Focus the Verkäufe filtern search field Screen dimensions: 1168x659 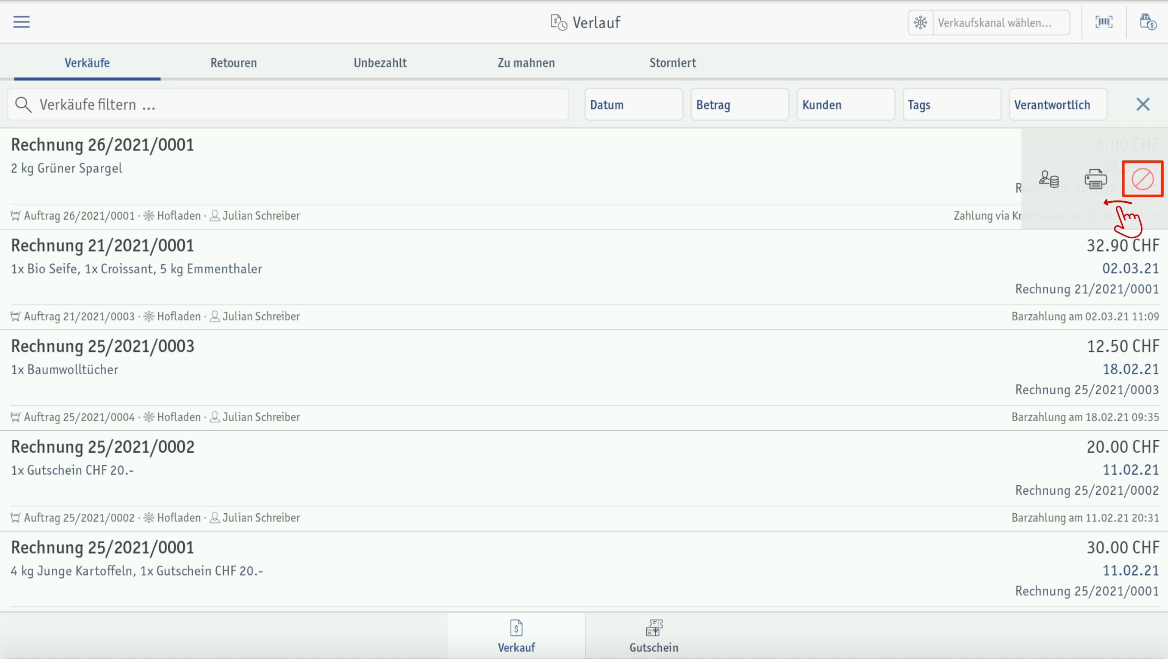tap(288, 104)
